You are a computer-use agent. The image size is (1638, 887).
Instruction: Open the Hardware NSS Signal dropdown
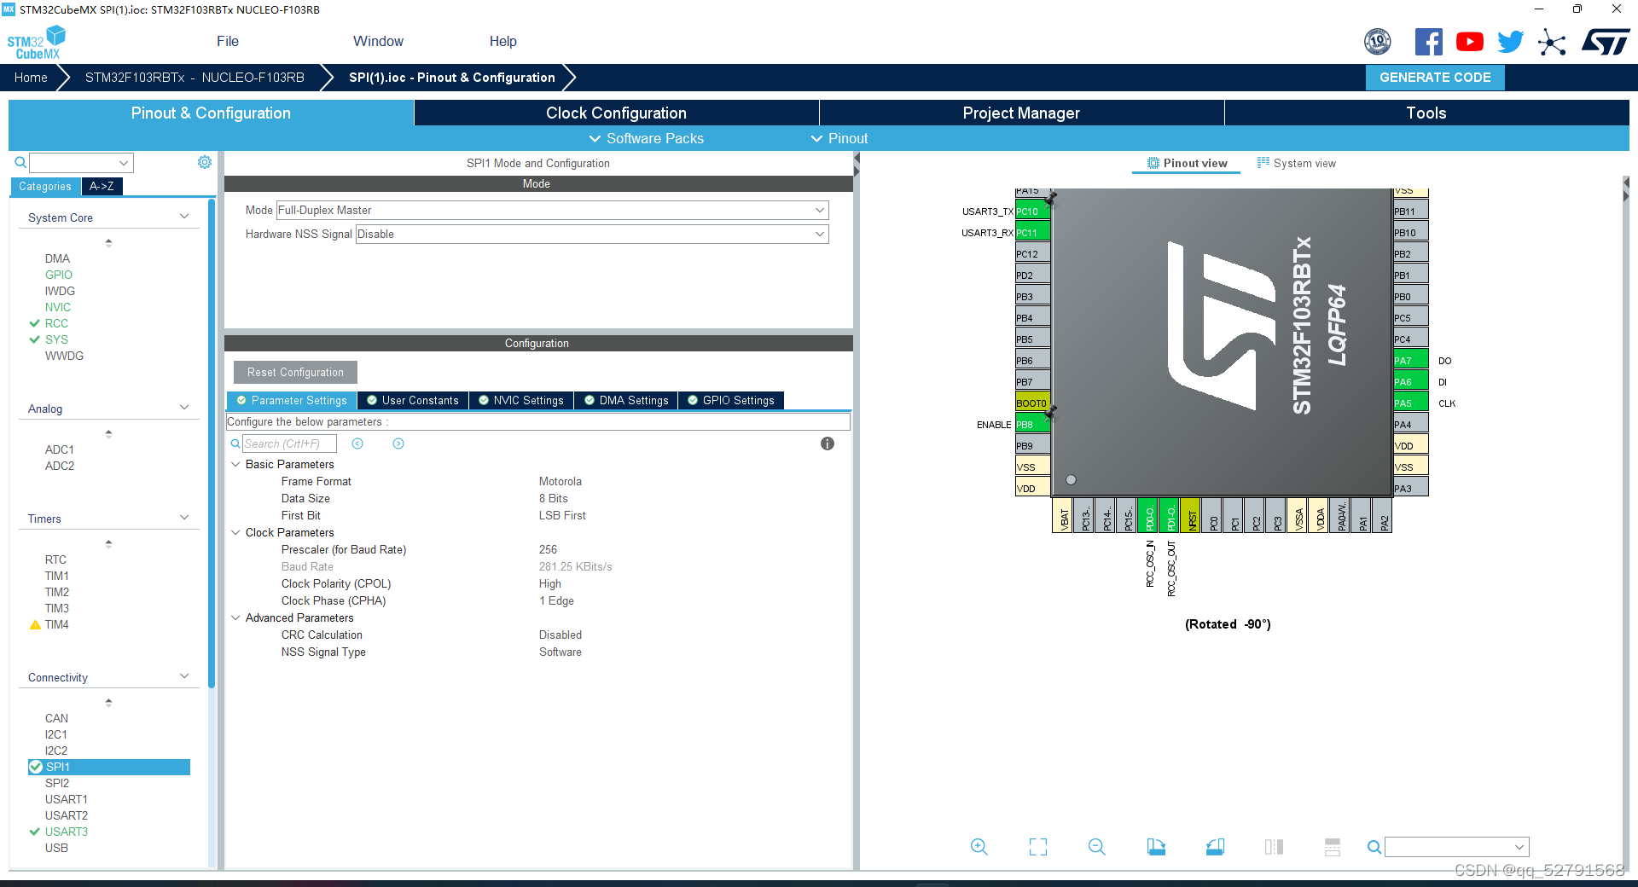[x=591, y=235]
